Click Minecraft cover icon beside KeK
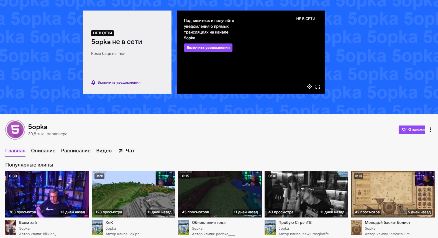 (97, 228)
